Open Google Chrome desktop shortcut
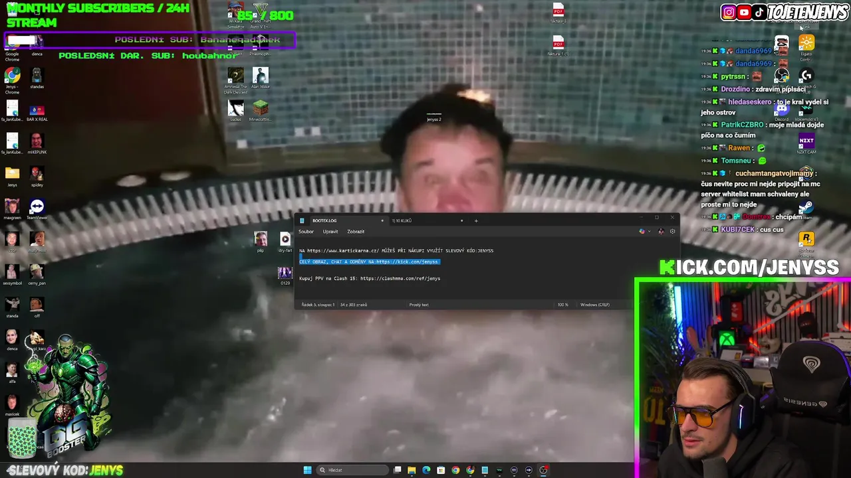The image size is (851, 478). pos(12,48)
